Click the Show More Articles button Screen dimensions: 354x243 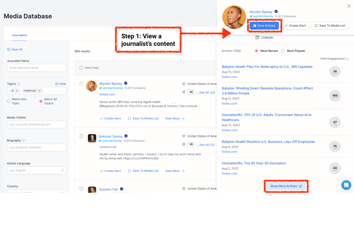pyautogui.click(x=286, y=186)
